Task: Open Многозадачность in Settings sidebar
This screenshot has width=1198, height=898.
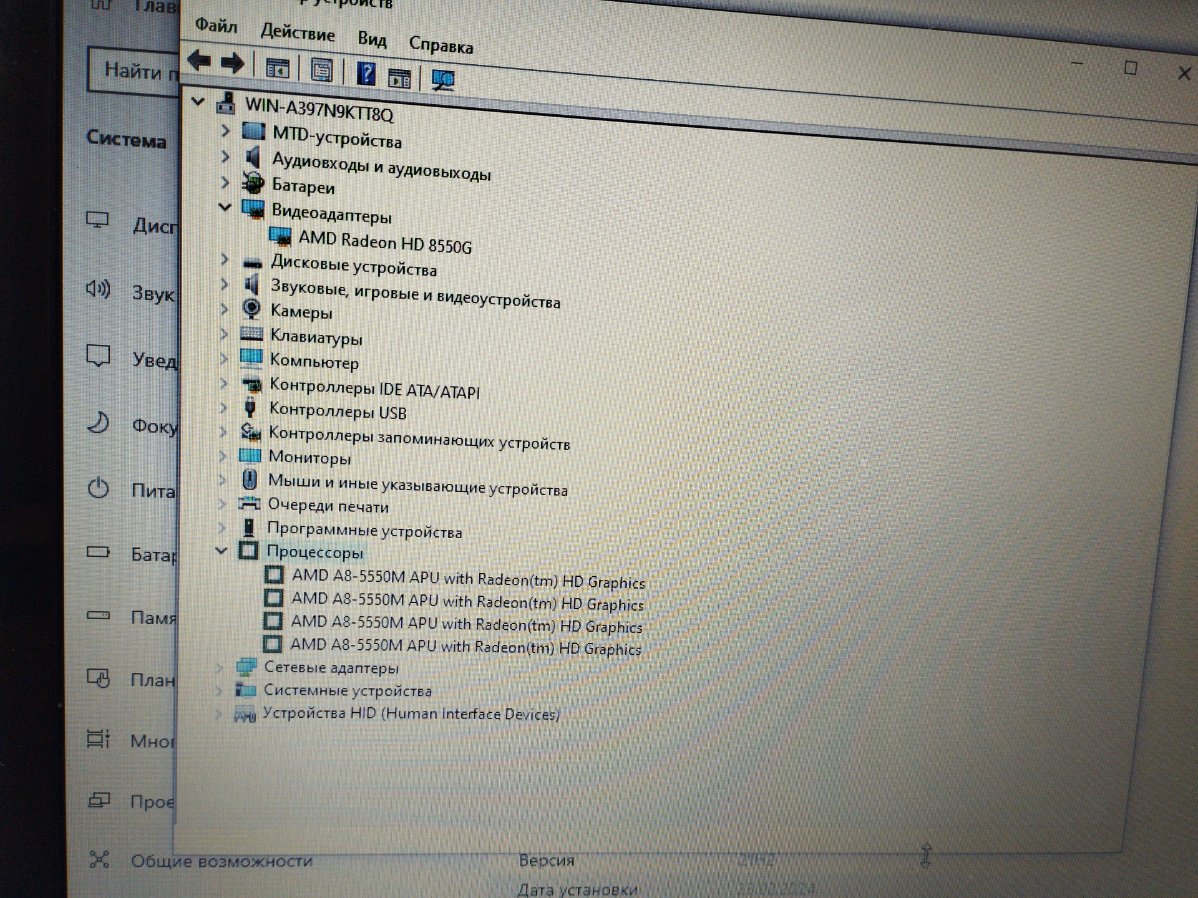Action: [x=153, y=741]
